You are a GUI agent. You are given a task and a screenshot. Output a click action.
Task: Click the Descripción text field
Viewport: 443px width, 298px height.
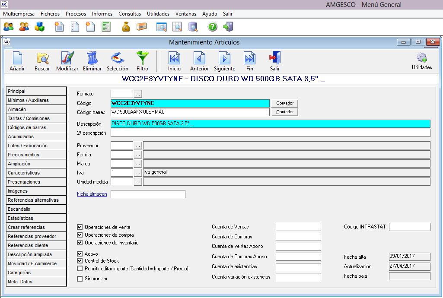coord(271,124)
